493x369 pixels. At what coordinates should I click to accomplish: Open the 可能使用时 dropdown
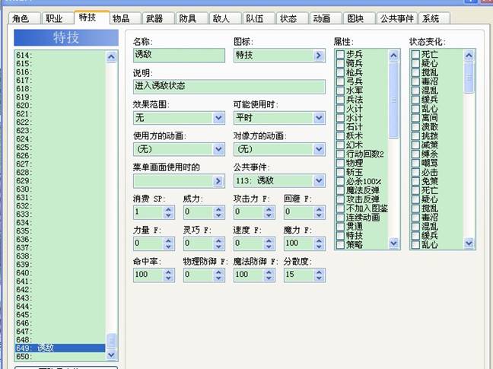tap(319, 118)
